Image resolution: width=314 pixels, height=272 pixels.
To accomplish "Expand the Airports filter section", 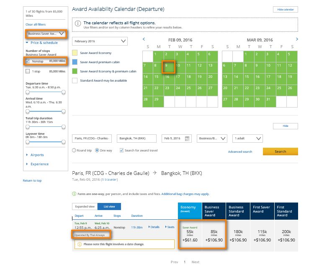I will pyautogui.click(x=36, y=155).
